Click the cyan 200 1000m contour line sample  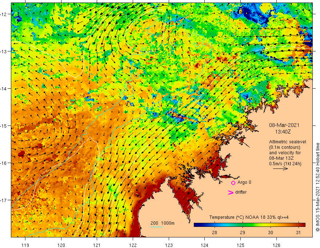click(157, 227)
